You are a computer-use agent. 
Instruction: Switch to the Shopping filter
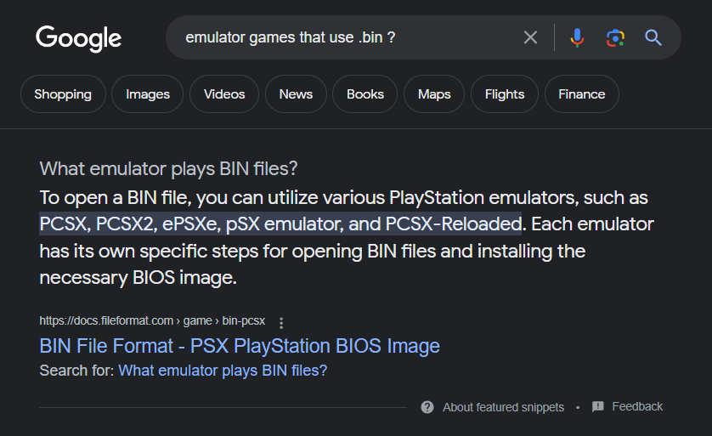click(63, 94)
